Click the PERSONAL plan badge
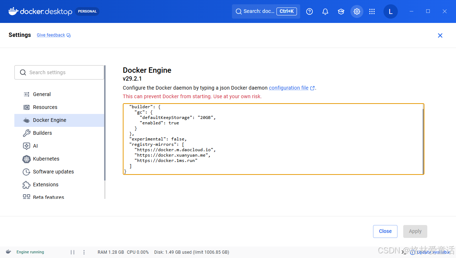 (x=87, y=11)
